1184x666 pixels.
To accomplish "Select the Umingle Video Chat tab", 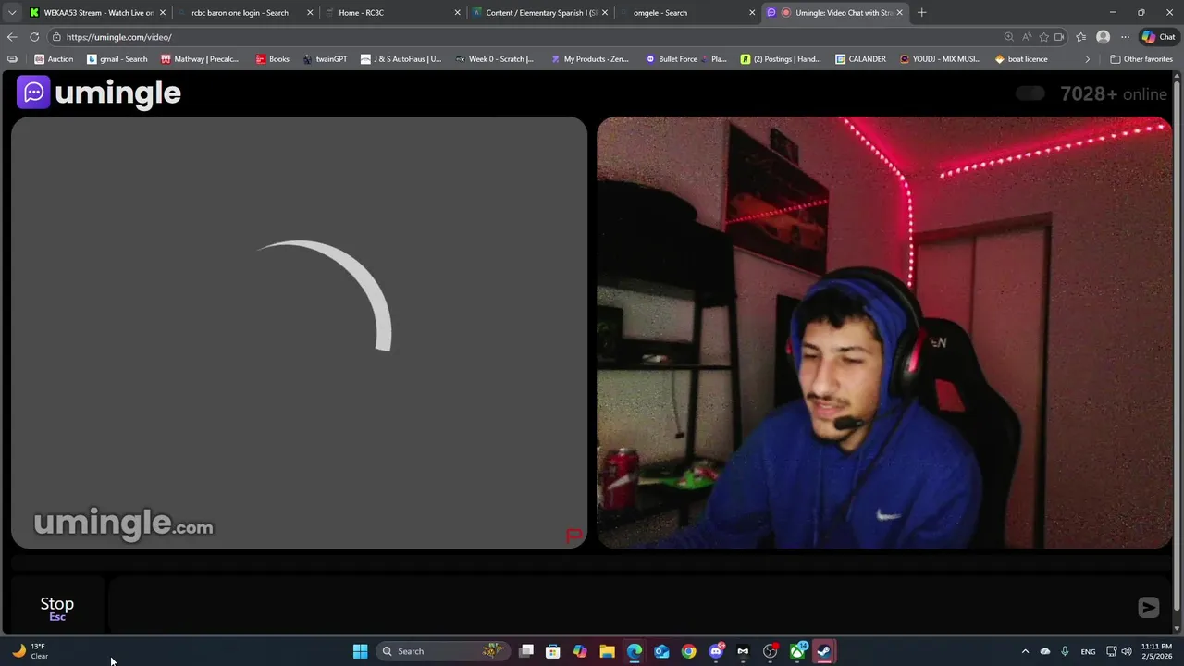I will coord(835,12).
